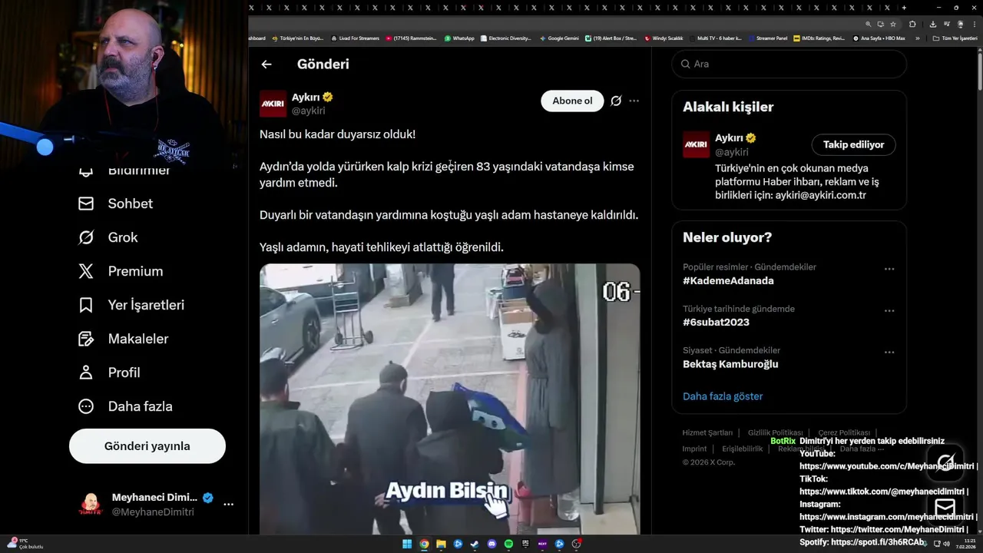983x553 pixels.
Task: Click the @aykiri handle in post header
Action: (x=308, y=111)
